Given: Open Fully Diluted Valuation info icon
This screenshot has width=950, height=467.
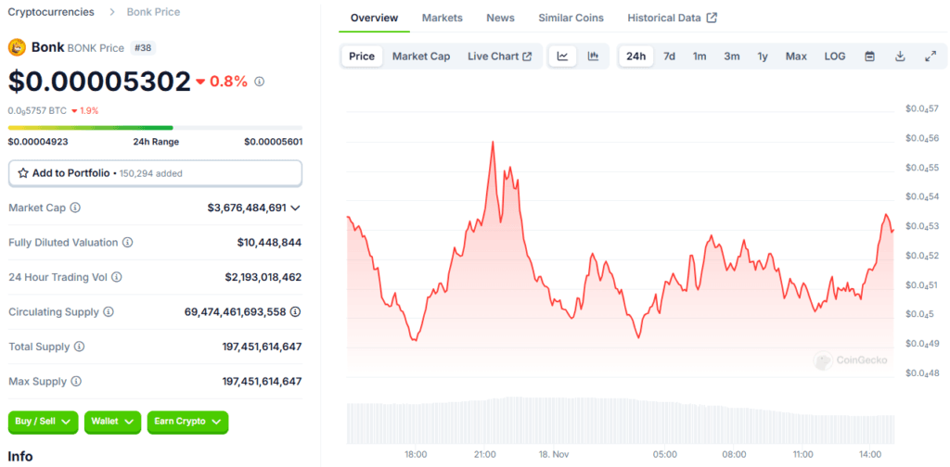Looking at the screenshot, I should click(128, 243).
